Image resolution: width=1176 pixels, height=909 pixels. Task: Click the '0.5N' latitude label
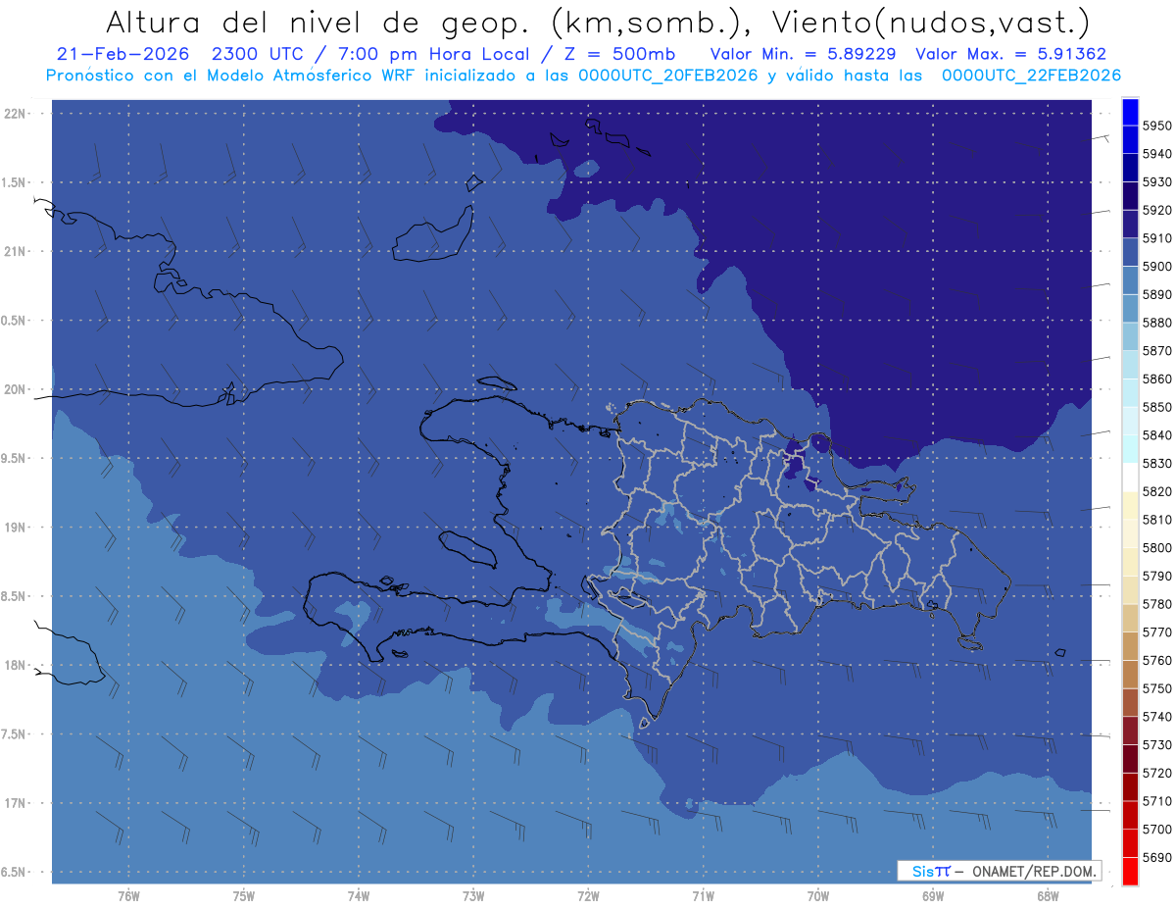(x=14, y=321)
